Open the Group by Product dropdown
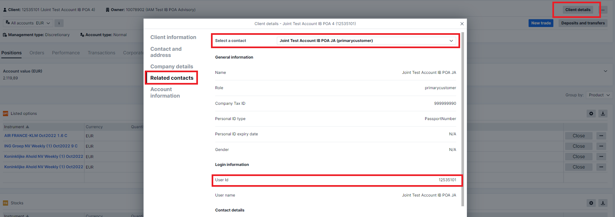This screenshot has width=615, height=217. pyautogui.click(x=599, y=95)
